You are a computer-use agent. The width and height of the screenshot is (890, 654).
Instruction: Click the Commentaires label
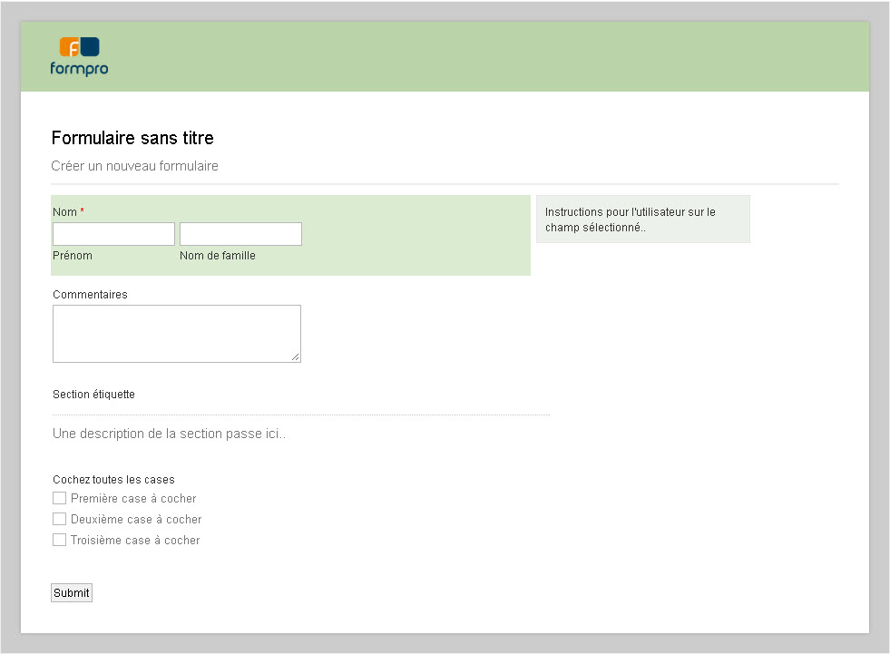coord(90,295)
